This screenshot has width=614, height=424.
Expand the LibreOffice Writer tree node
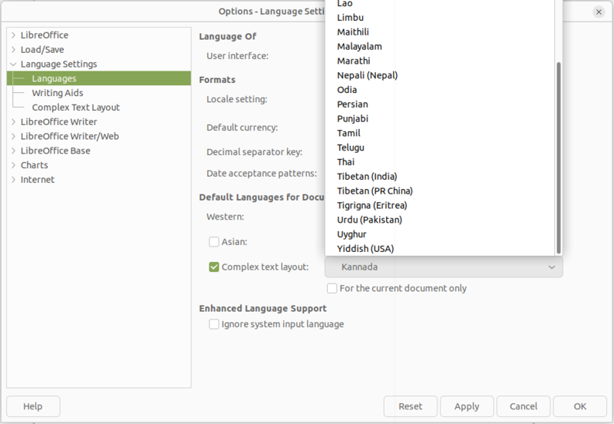[x=13, y=122]
